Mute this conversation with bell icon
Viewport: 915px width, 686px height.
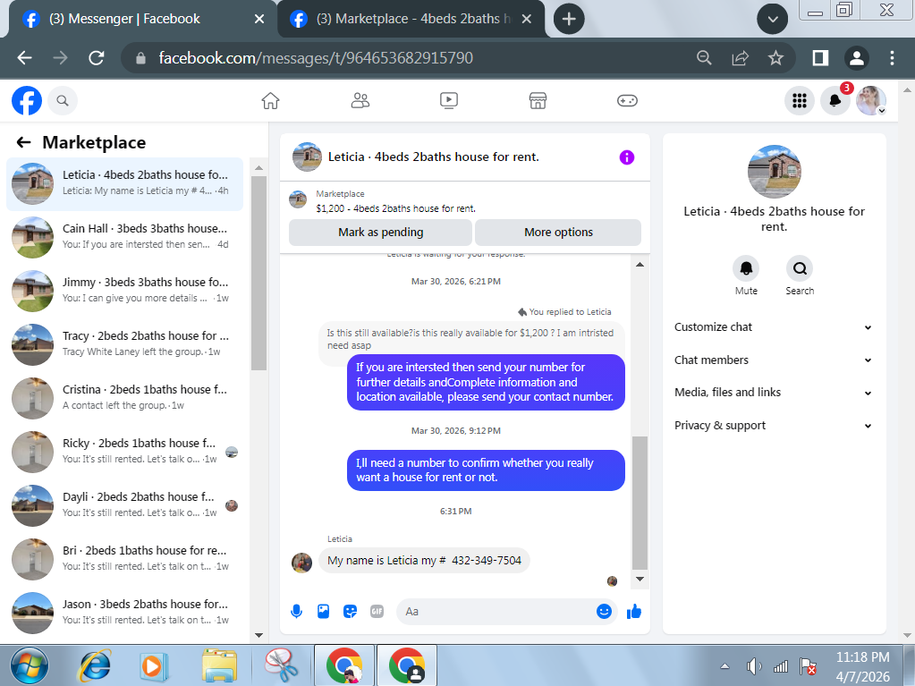[746, 268]
